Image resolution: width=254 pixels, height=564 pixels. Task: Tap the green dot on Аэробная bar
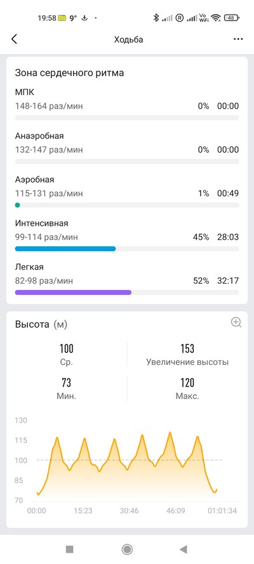(17, 205)
